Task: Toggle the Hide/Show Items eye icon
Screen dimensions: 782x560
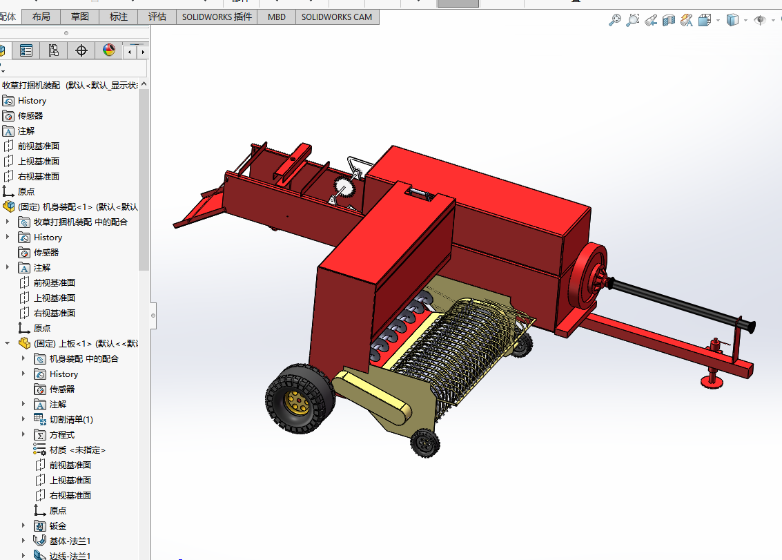Action: click(759, 20)
